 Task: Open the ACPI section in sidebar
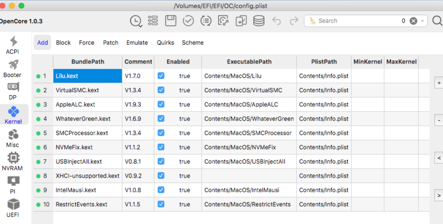pos(13,45)
